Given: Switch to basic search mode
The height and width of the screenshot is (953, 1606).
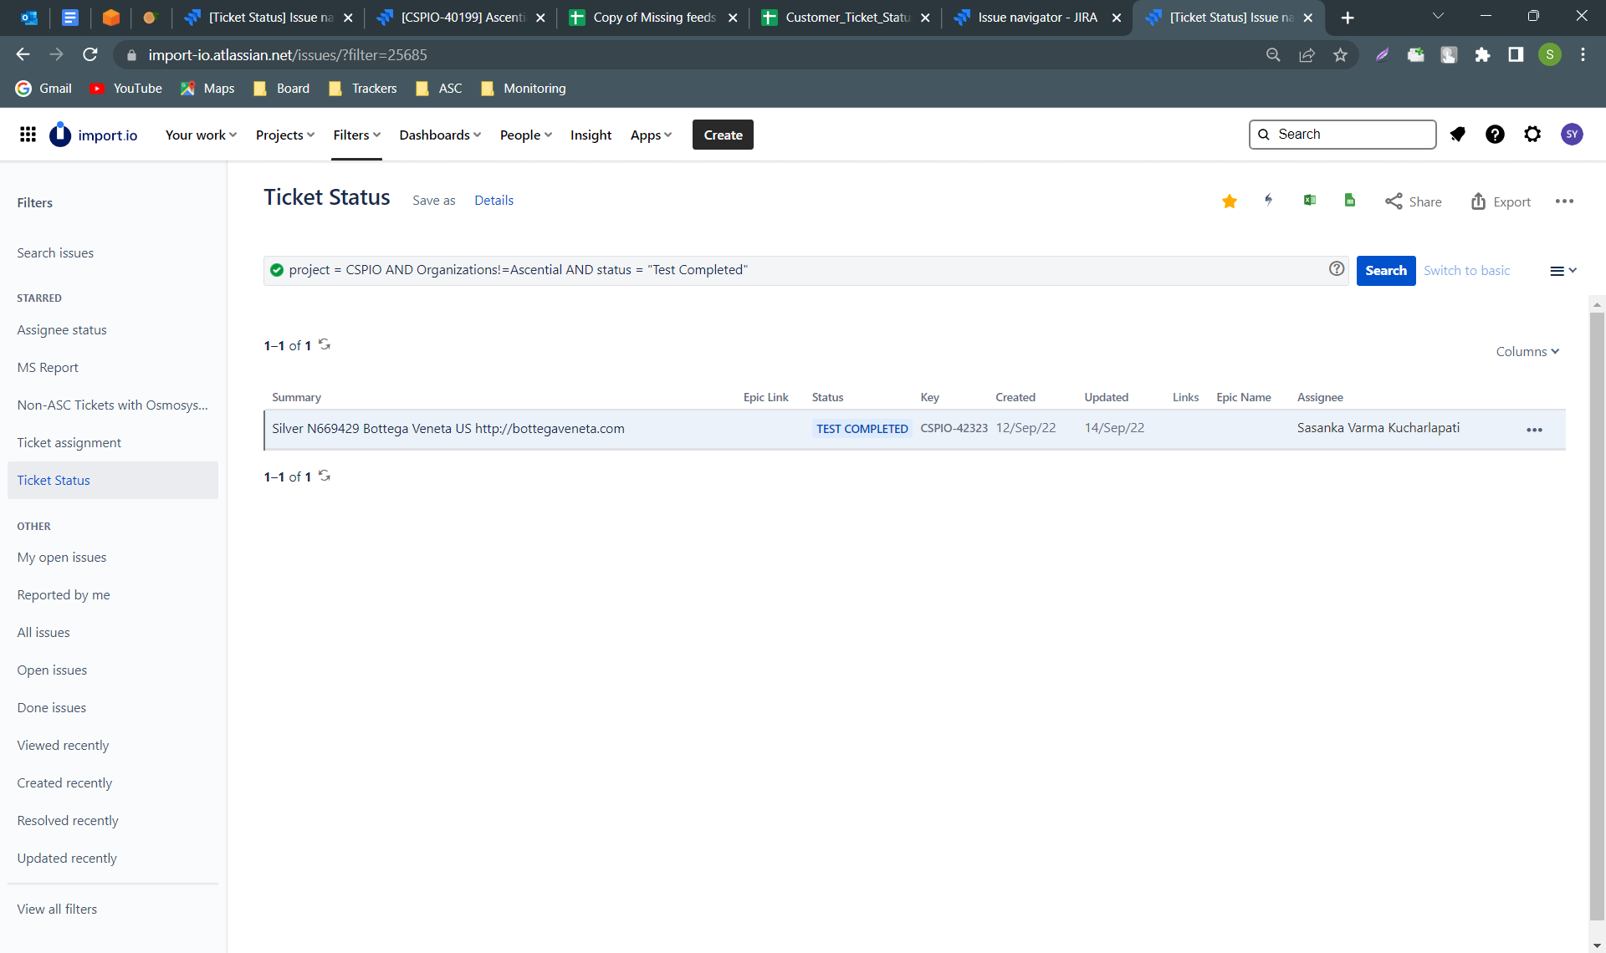Looking at the screenshot, I should [x=1466, y=271].
